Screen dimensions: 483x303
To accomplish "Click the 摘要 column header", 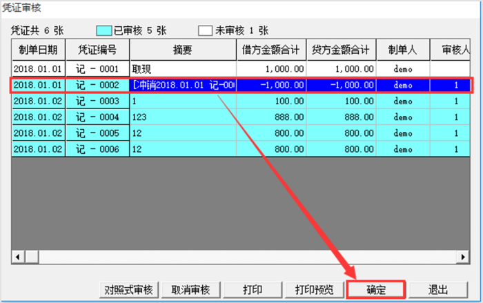I will [x=183, y=50].
